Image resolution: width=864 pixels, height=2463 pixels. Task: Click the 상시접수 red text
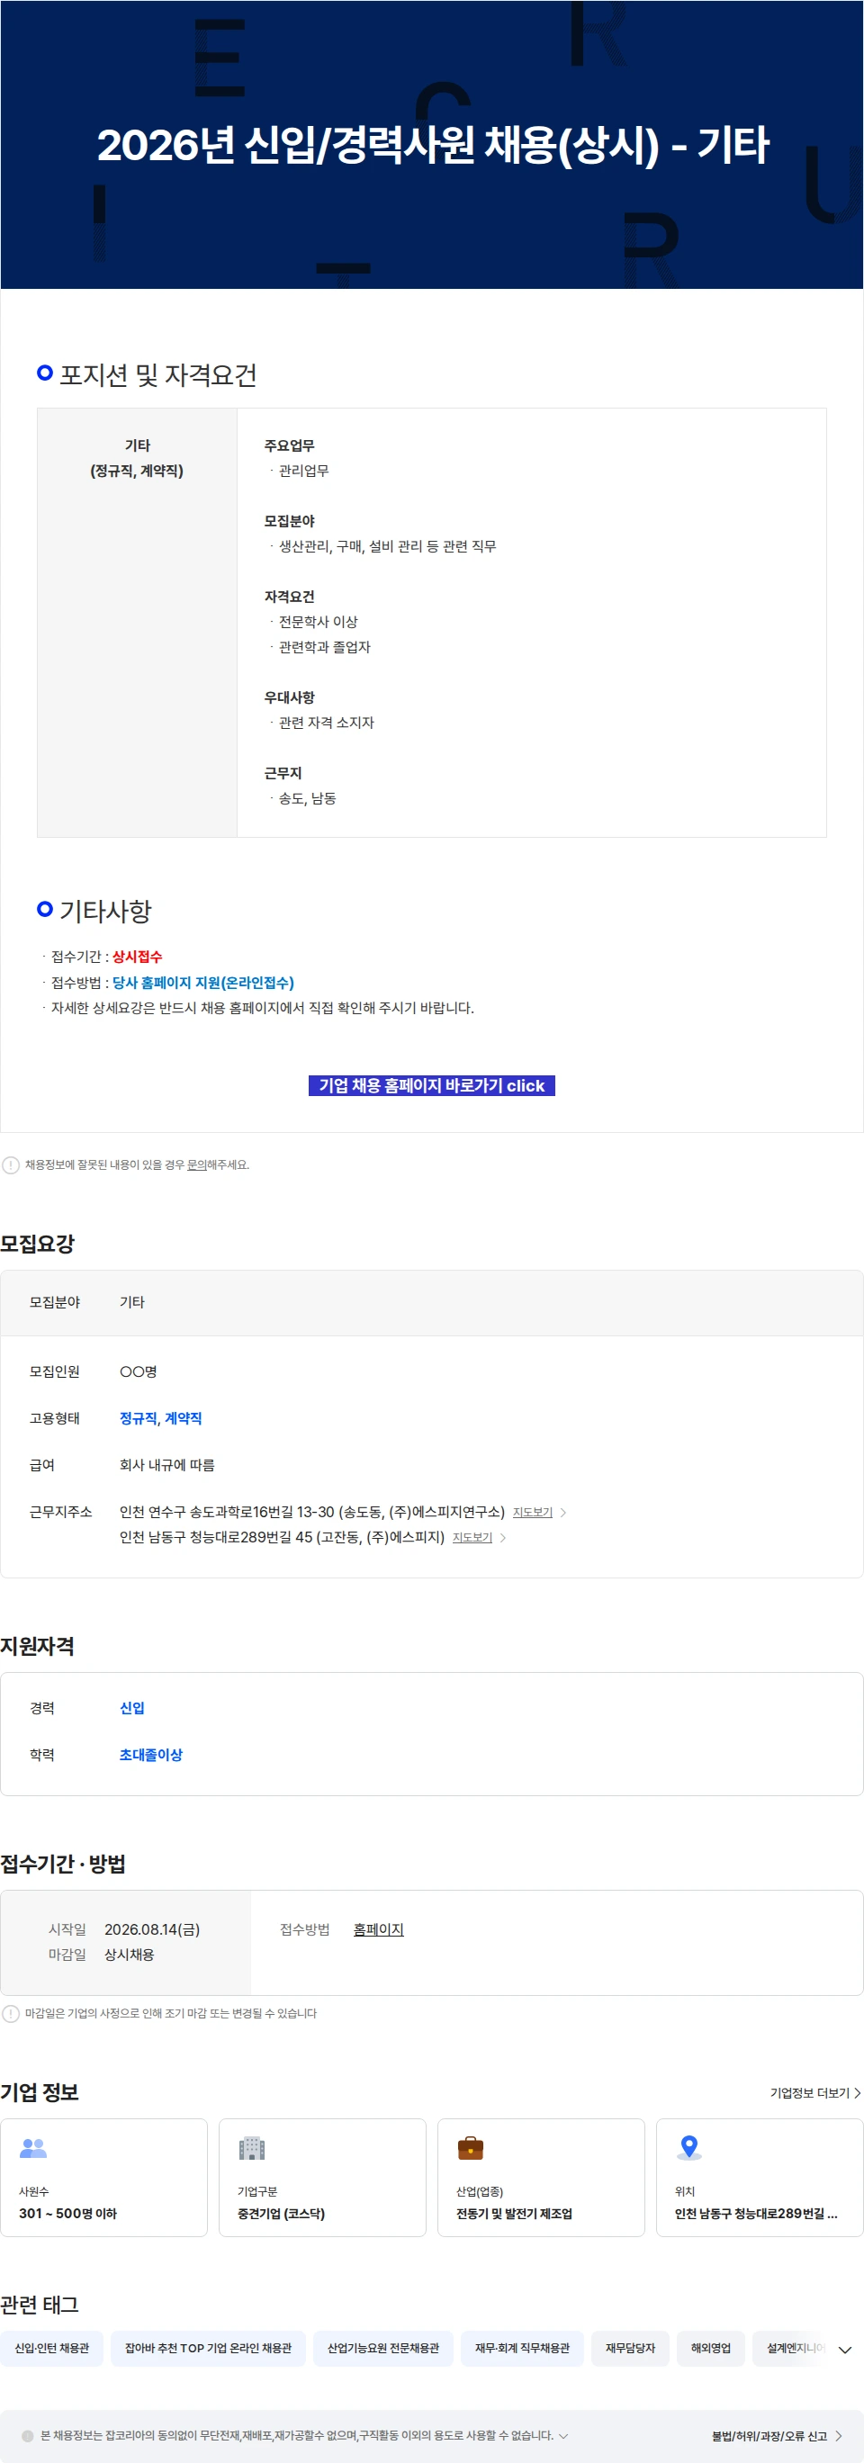click(138, 956)
